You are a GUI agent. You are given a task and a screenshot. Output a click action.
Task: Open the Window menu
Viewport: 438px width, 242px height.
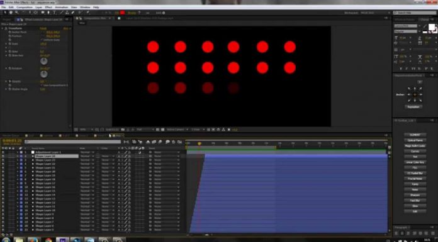[x=85, y=7]
